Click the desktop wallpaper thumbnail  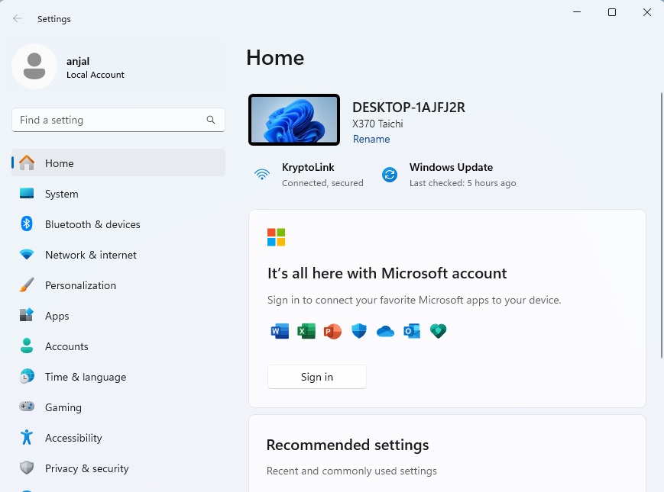(x=294, y=120)
